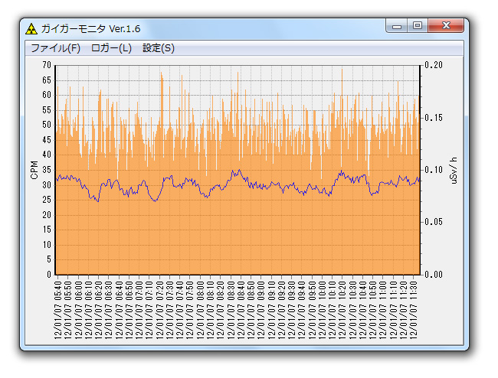The height and width of the screenshot is (378, 498).
Task: Open the ファイル(F) menu
Action: pyautogui.click(x=56, y=48)
